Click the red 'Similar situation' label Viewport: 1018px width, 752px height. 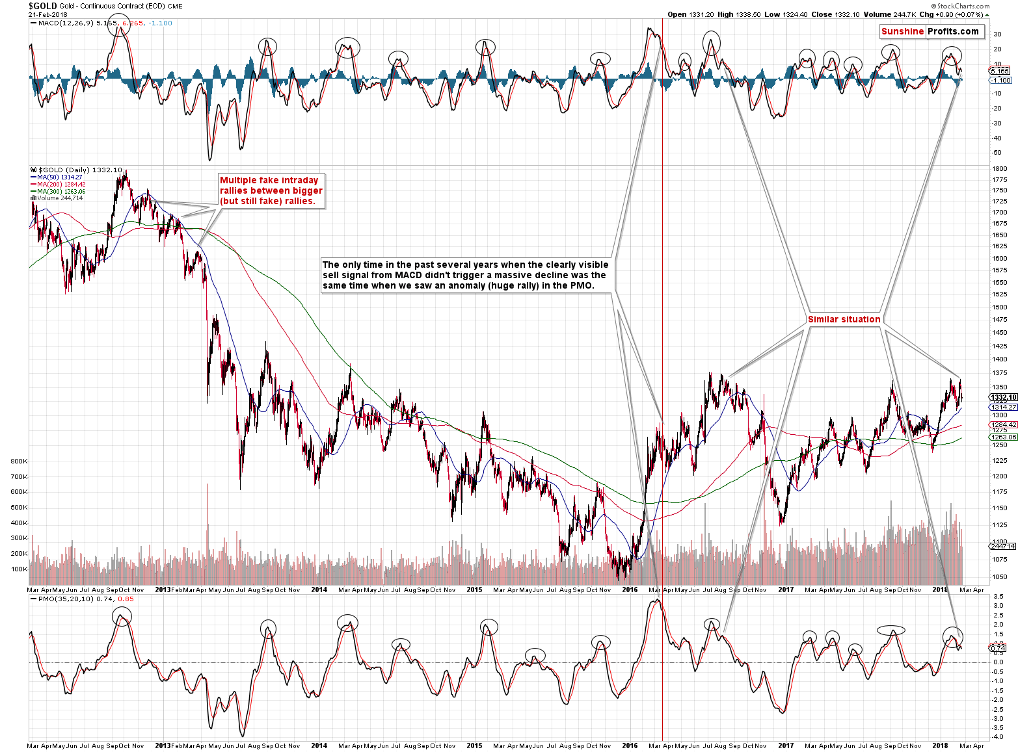tap(844, 319)
